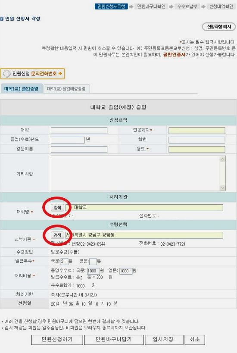
Task: Click 검색 button for 교부기관
Action: point(57,235)
